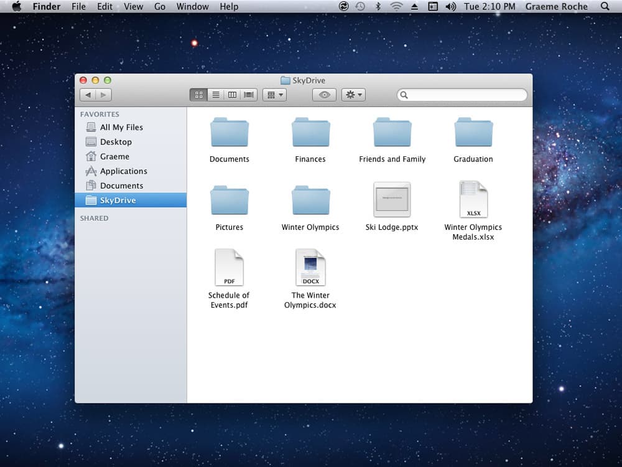Click the Quick Look eye button

(324, 95)
